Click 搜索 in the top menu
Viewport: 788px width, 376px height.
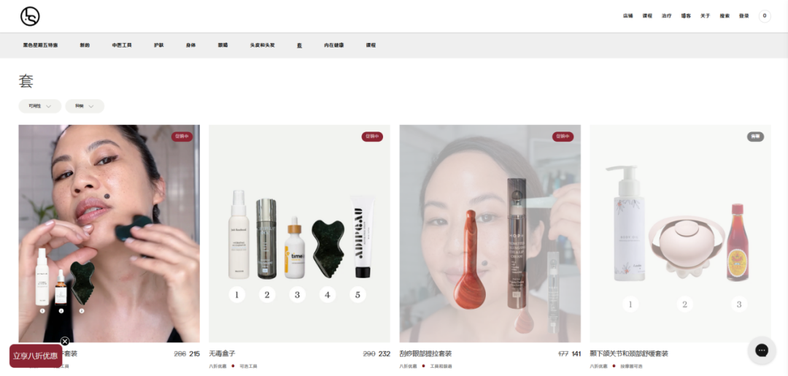point(725,16)
